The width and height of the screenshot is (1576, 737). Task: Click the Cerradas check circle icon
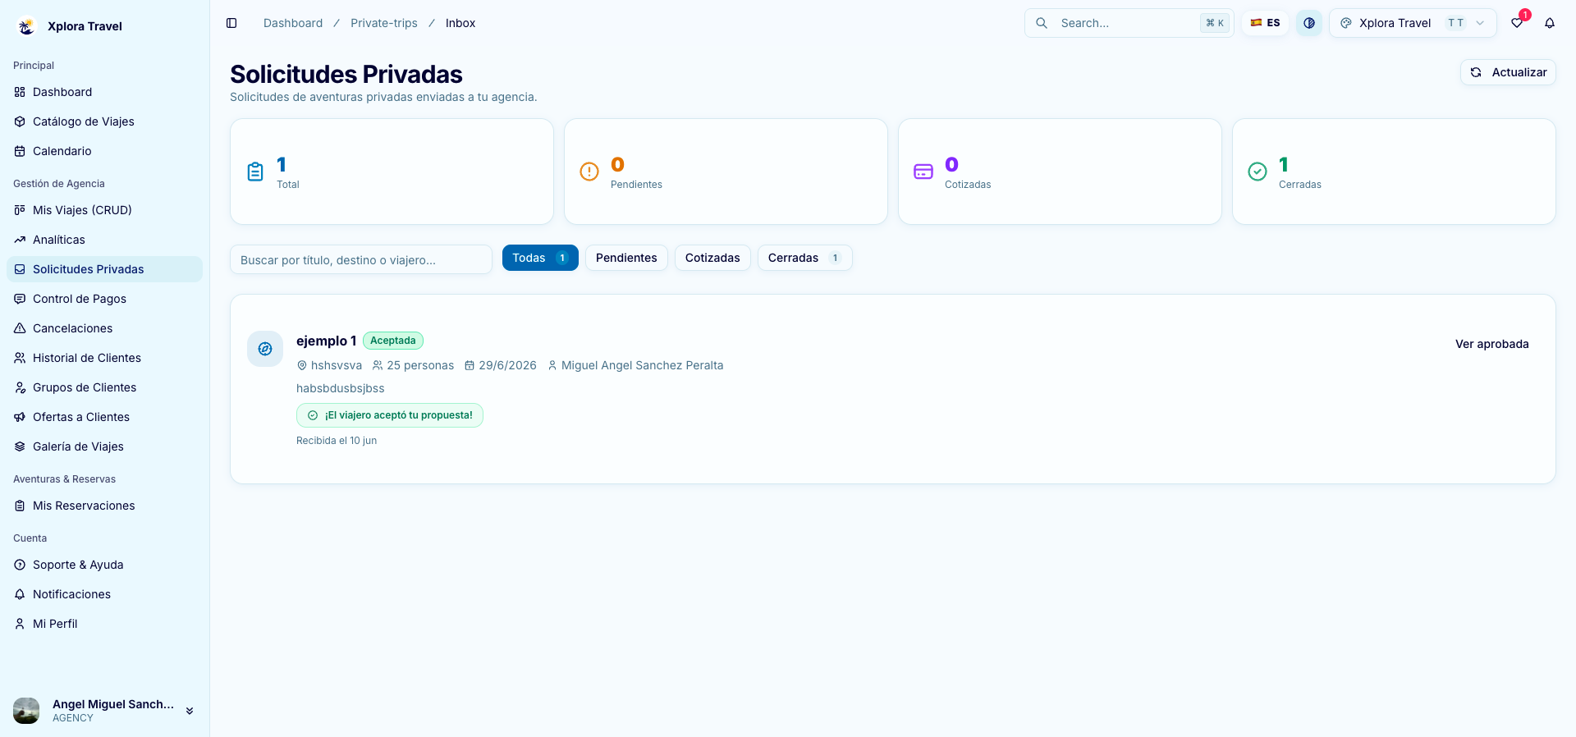point(1258,172)
